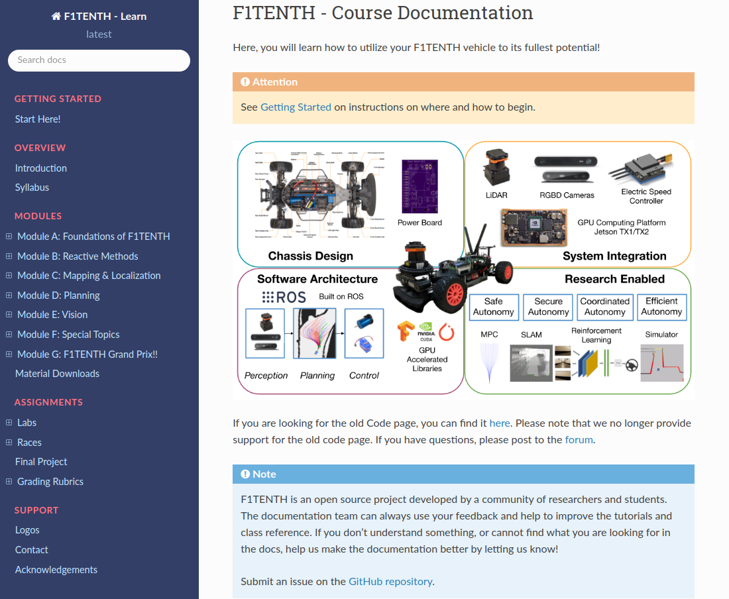Open the Start Here! page
This screenshot has width=729, height=599.
click(38, 119)
